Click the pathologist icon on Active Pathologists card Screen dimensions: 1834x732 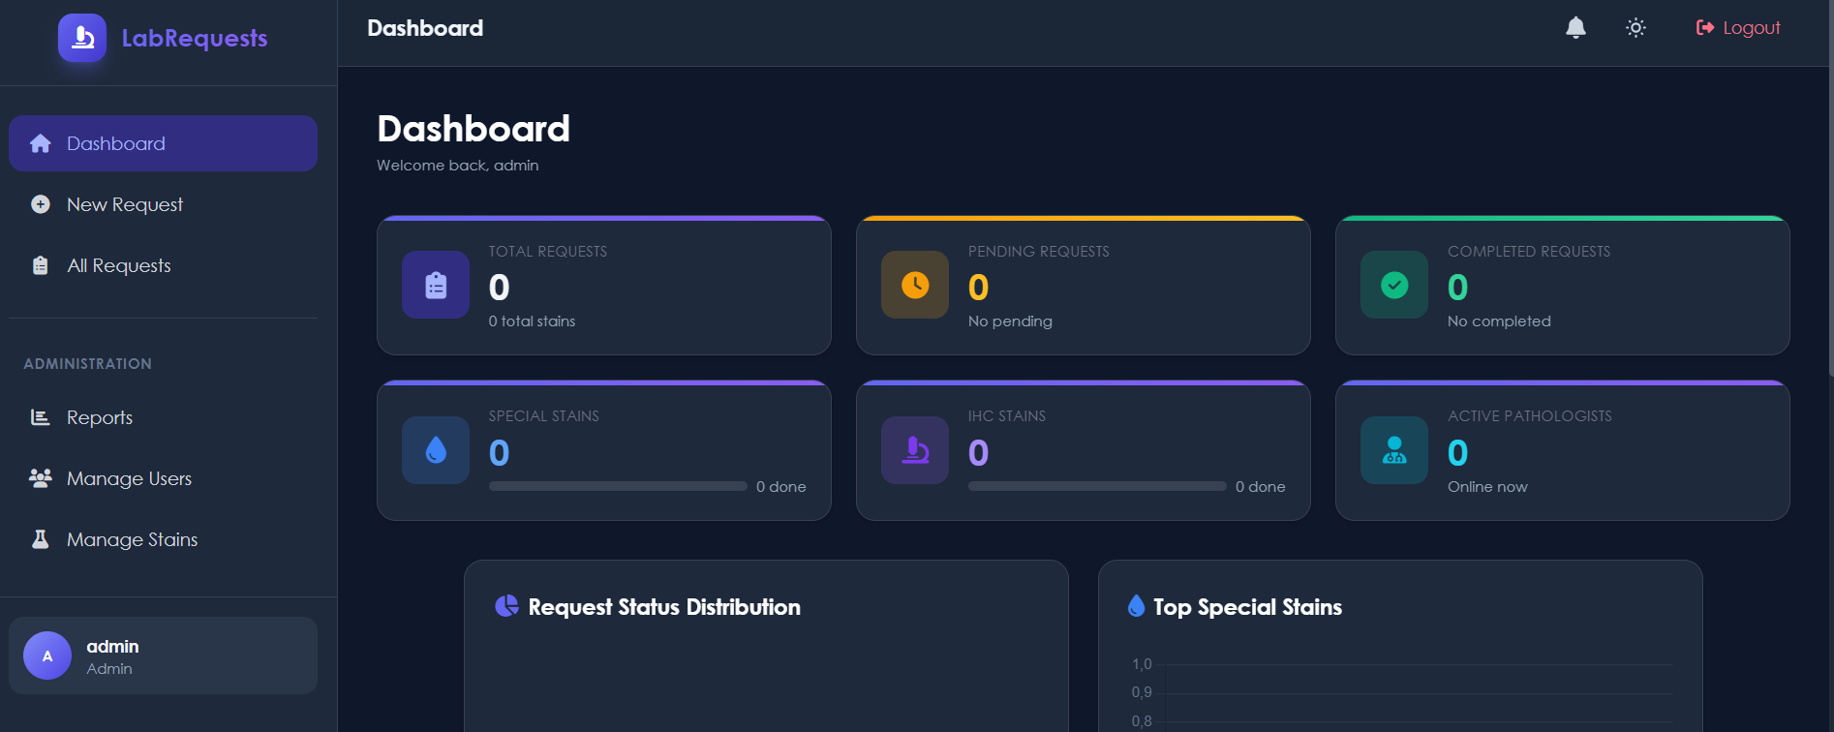[1393, 449]
